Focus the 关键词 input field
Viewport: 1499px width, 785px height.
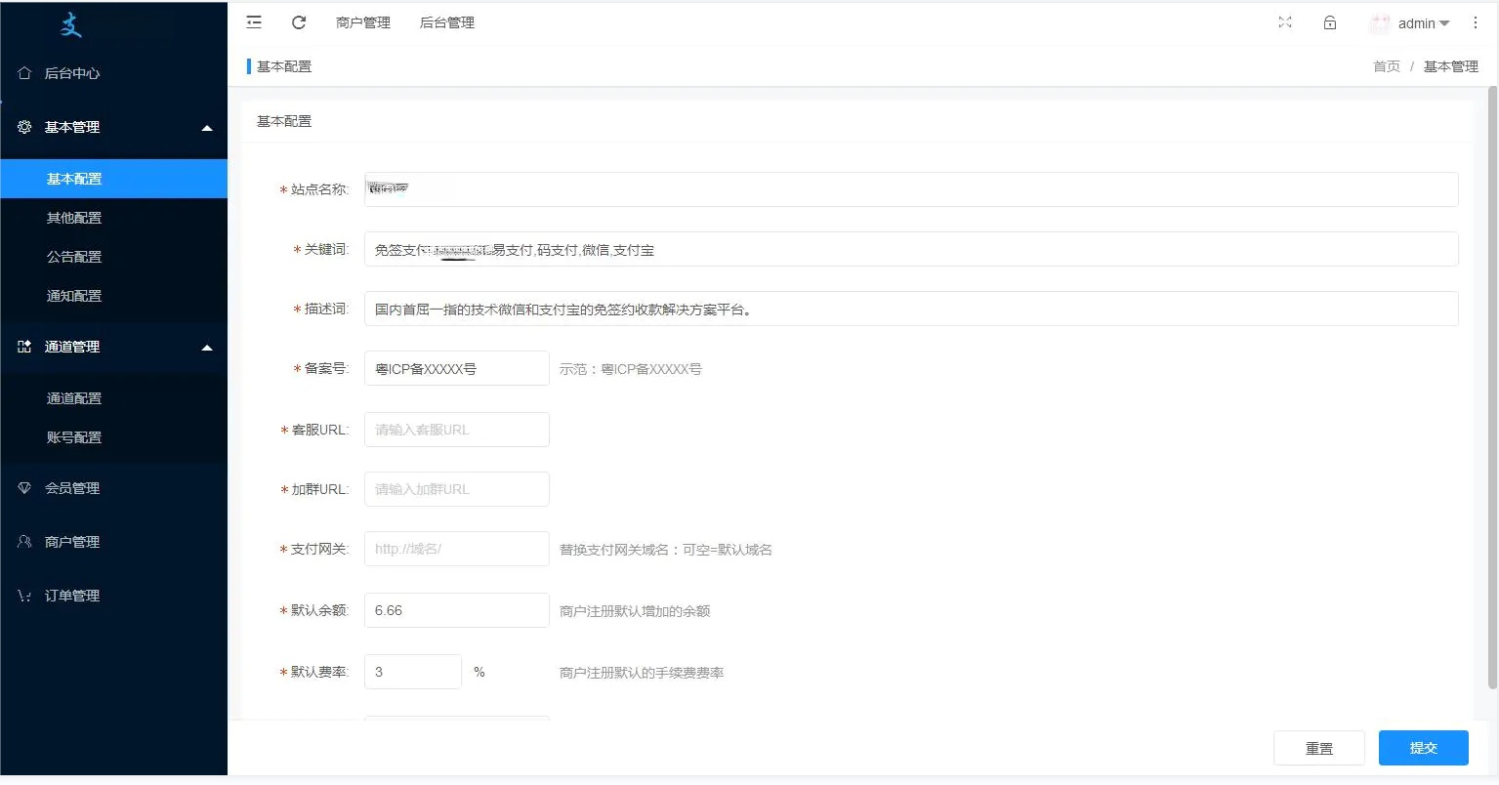pyautogui.click(x=911, y=249)
